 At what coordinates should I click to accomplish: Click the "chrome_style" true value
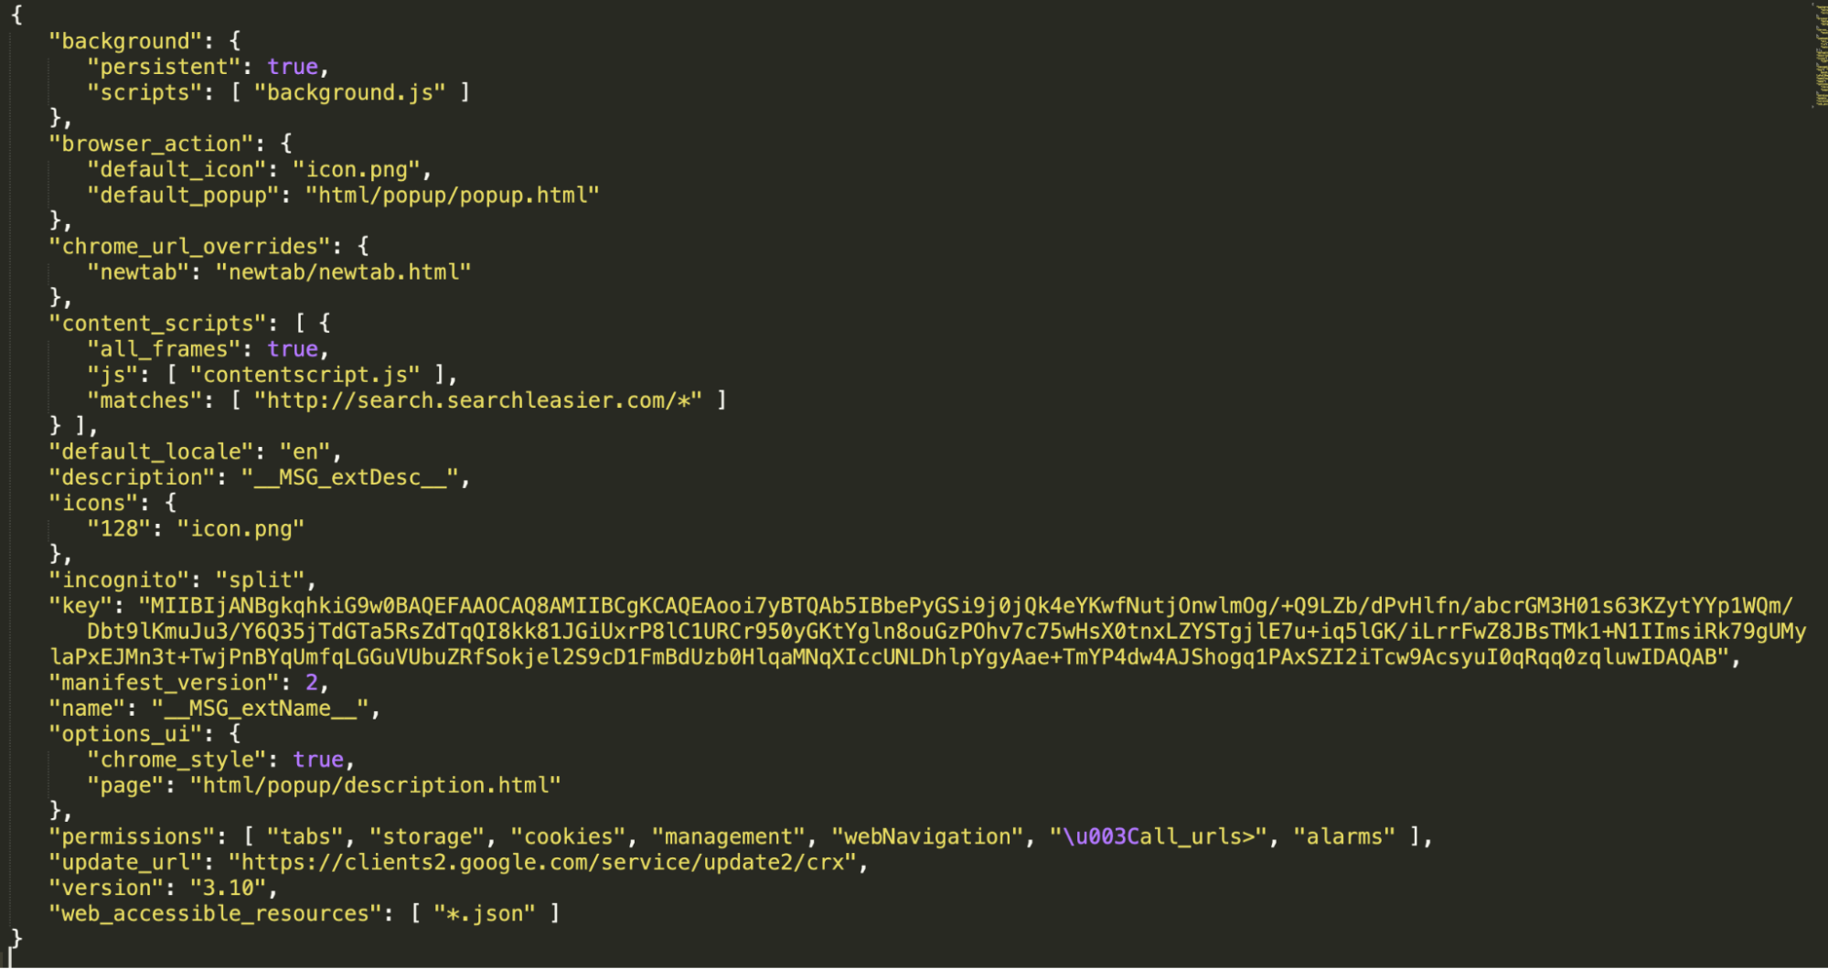pyautogui.click(x=318, y=760)
